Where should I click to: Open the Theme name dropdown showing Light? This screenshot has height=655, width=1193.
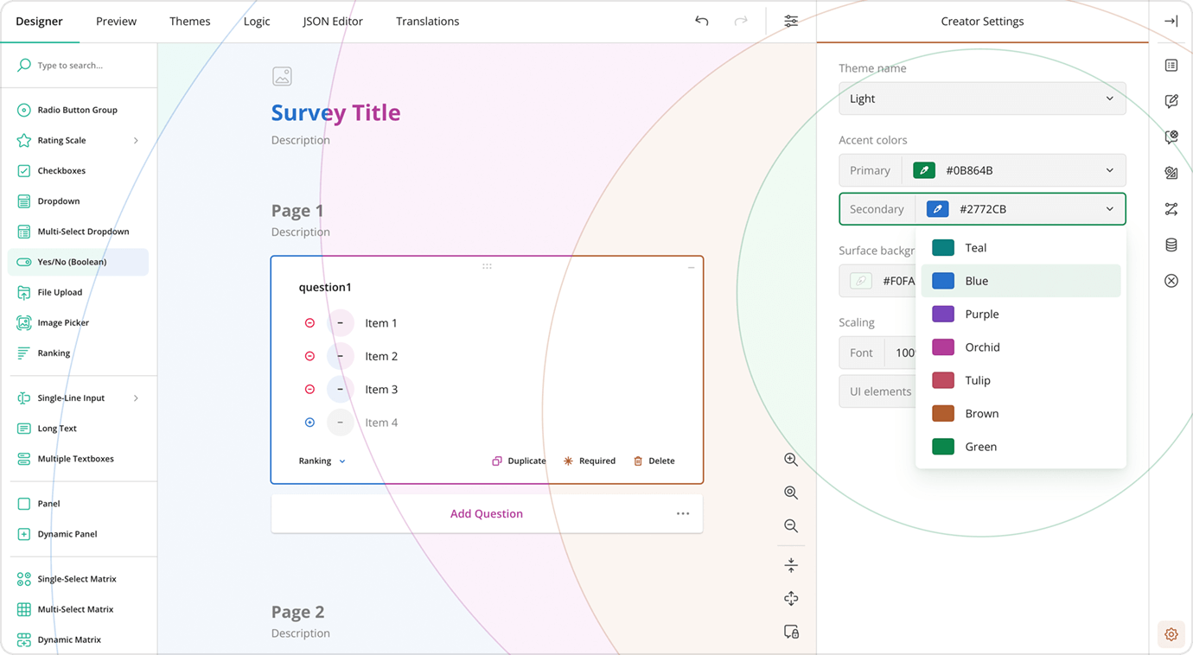click(982, 99)
